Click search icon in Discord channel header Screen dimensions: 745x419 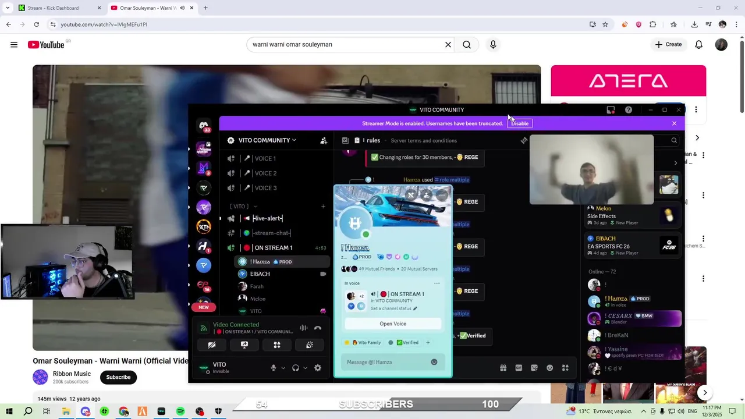[674, 140]
